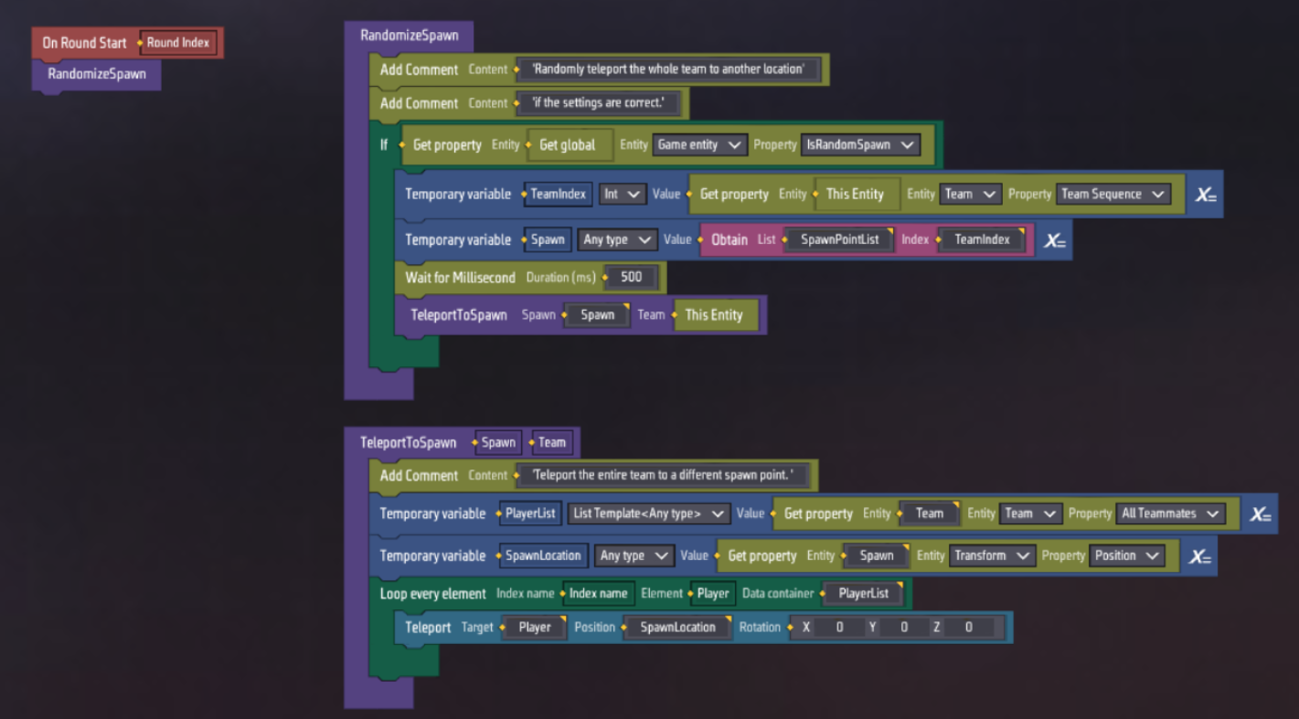Click the X= icon on the Spawn variable row
Viewport: 1299px width, 719px height.
(x=1055, y=240)
